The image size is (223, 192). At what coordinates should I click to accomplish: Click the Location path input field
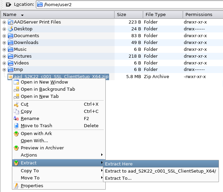click(133, 4)
